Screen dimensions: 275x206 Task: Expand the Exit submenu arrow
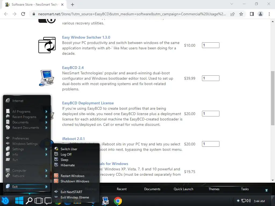46,187
